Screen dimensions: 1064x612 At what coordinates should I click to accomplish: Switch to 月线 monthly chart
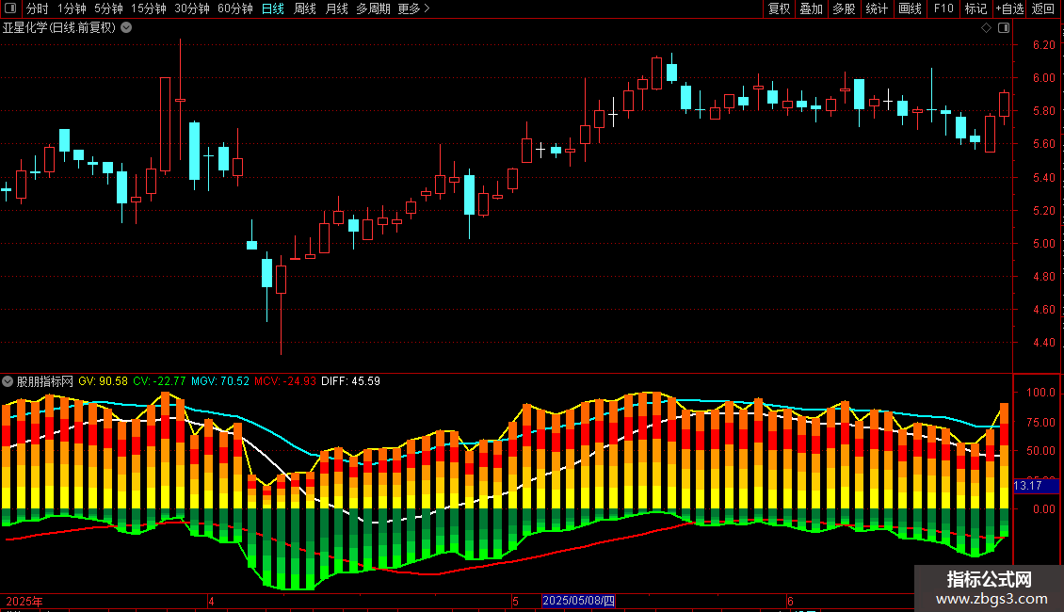[336, 8]
